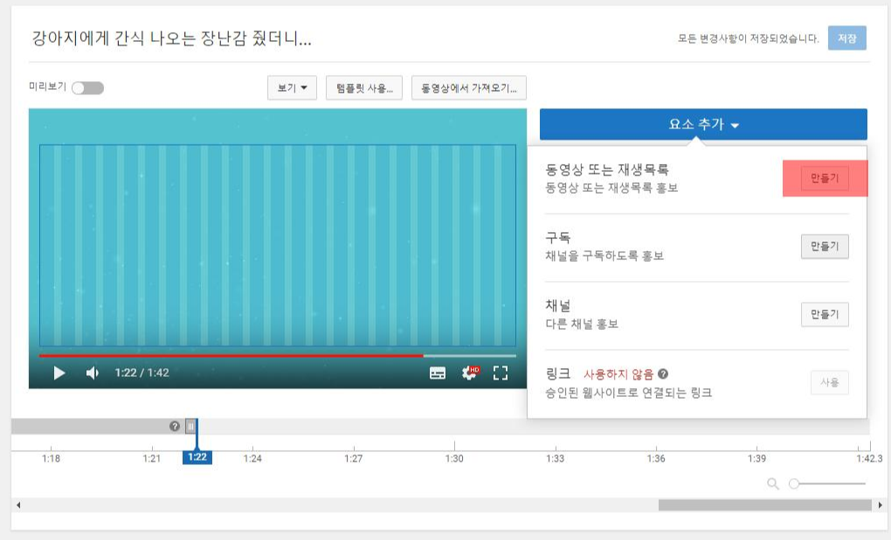Click the left arrow of horizontal scrollbar

(18, 505)
